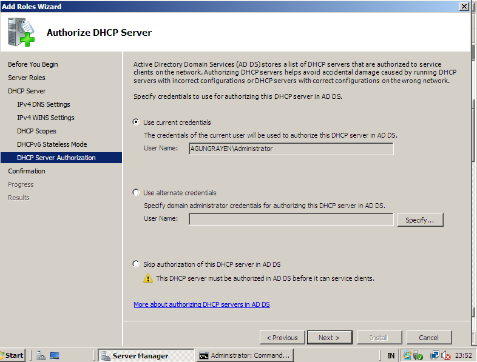Viewport: 477px width, 362px height.
Task: Switch to Administrator: Command taskbar window
Action: point(245,355)
